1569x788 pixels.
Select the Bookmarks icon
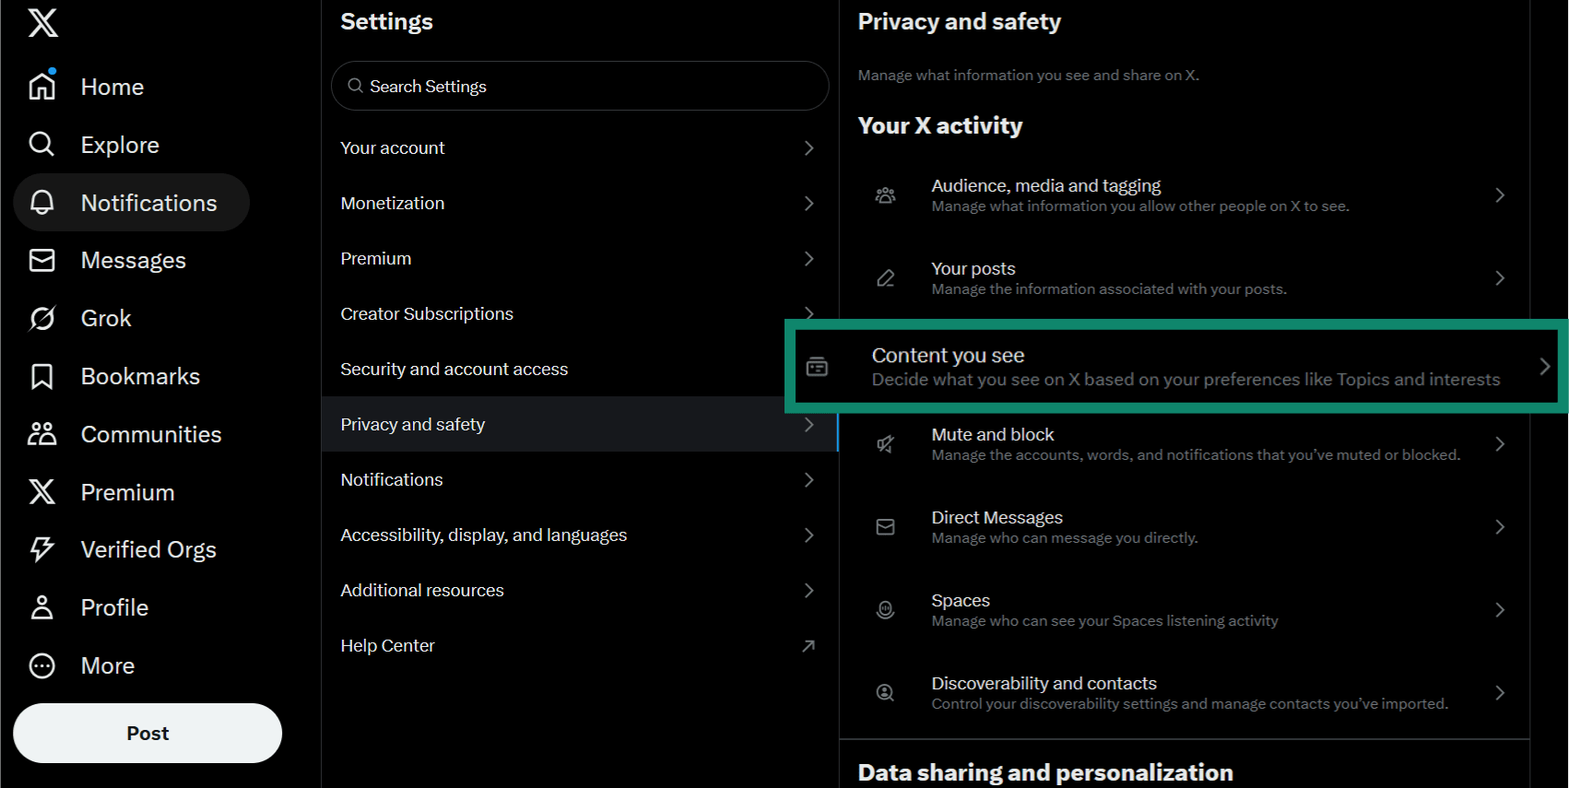[41, 375]
